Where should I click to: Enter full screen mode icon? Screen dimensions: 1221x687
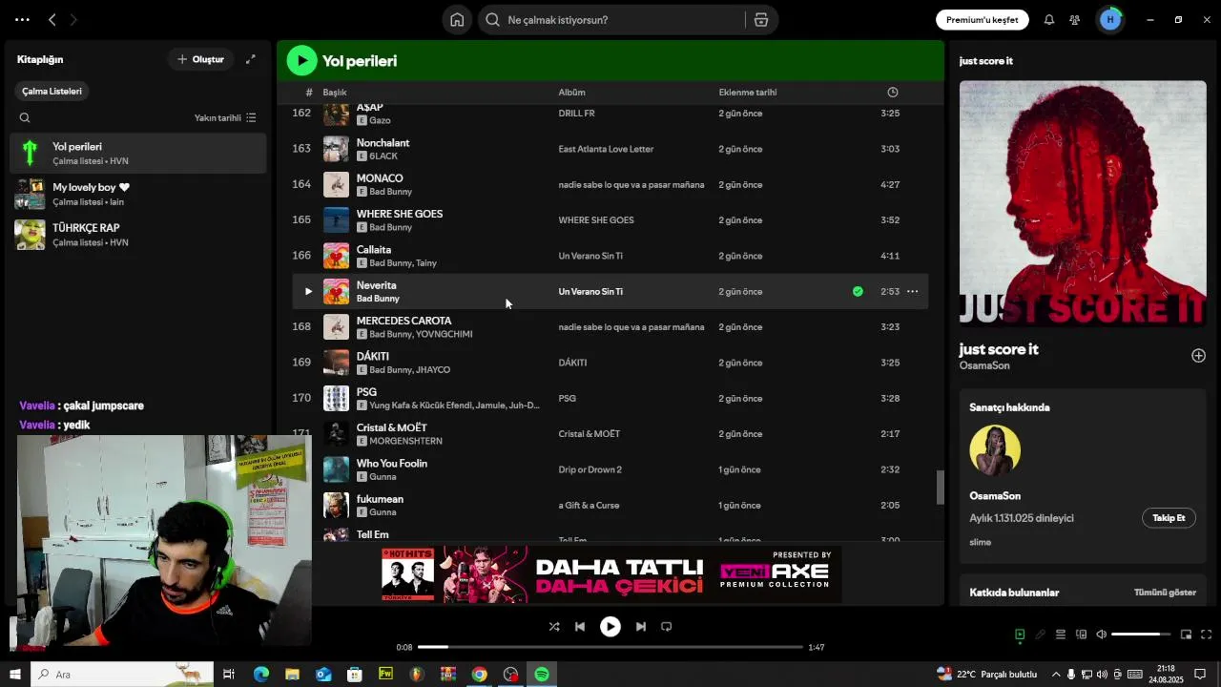pyautogui.click(x=1207, y=635)
